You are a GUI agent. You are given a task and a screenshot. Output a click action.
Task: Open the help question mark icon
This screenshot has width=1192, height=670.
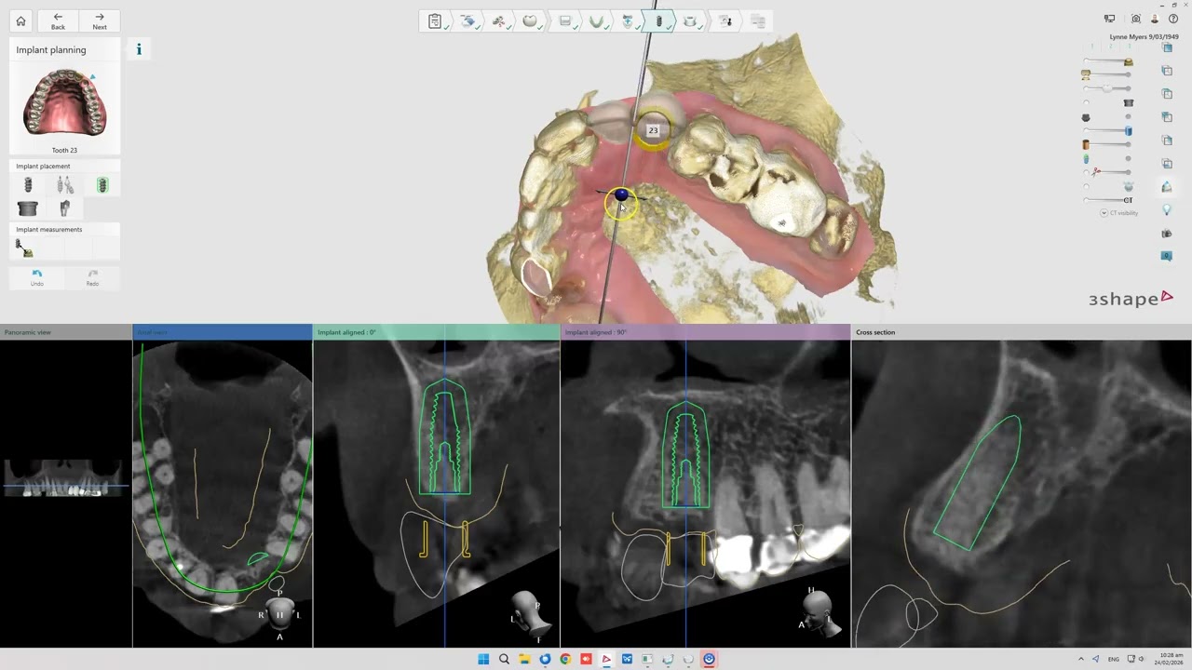1173,19
